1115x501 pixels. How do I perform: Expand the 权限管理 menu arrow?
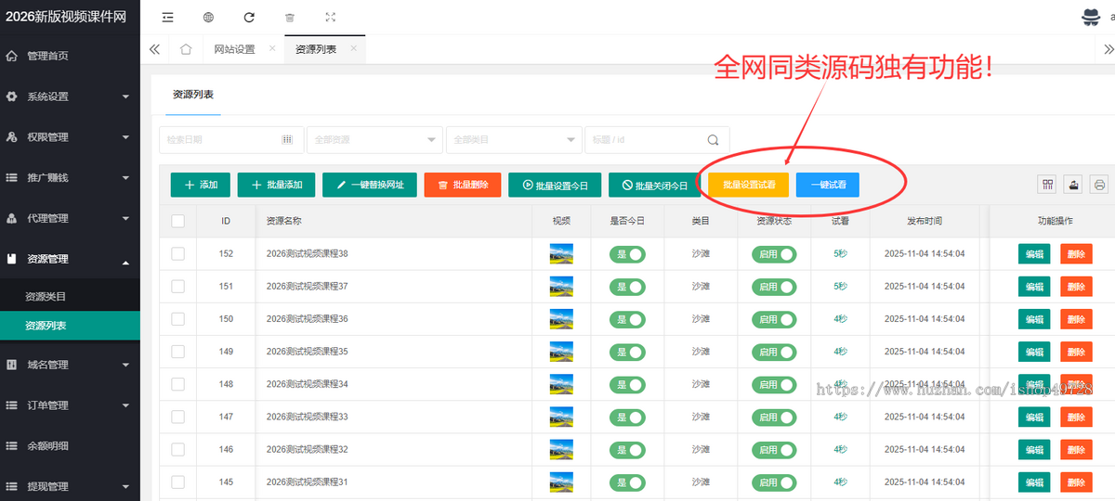(x=125, y=137)
